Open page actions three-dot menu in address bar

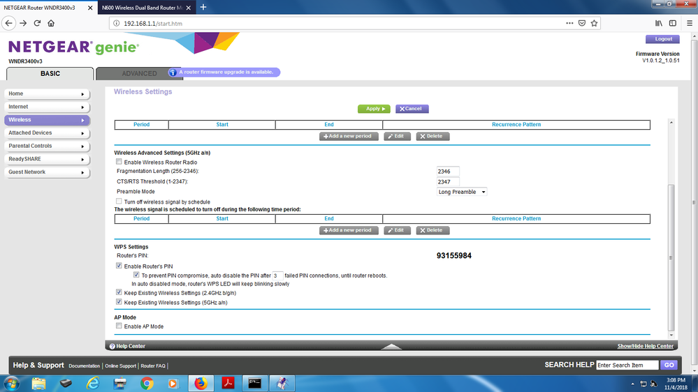click(569, 23)
